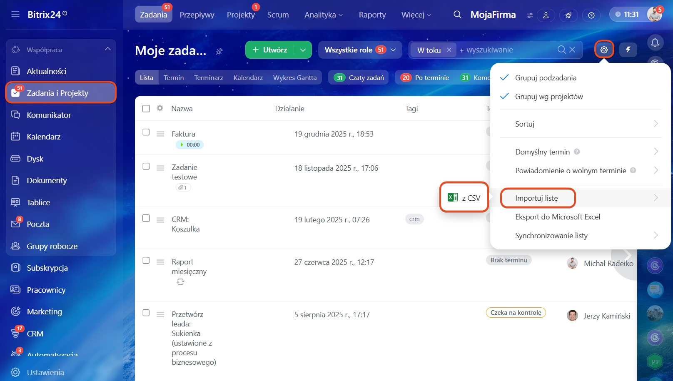The height and width of the screenshot is (381, 673).
Task: Pin the Moje zadania page
Action: click(x=219, y=51)
